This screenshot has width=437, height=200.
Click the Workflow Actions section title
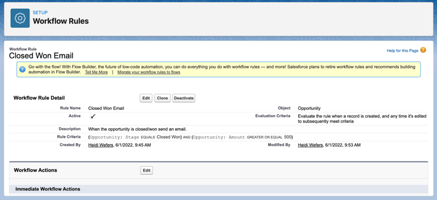36,170
